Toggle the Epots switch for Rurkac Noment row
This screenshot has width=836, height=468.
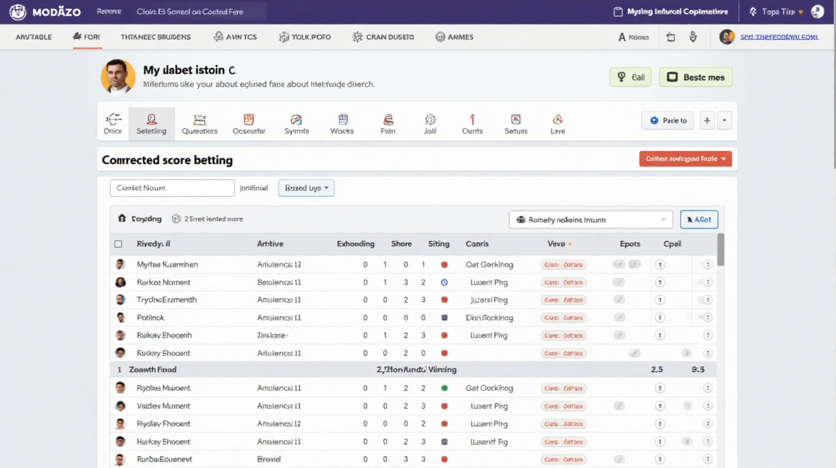[x=619, y=283]
